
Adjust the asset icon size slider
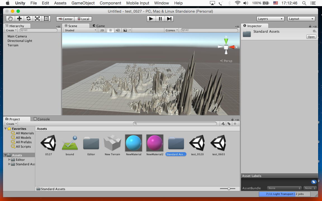(229, 189)
